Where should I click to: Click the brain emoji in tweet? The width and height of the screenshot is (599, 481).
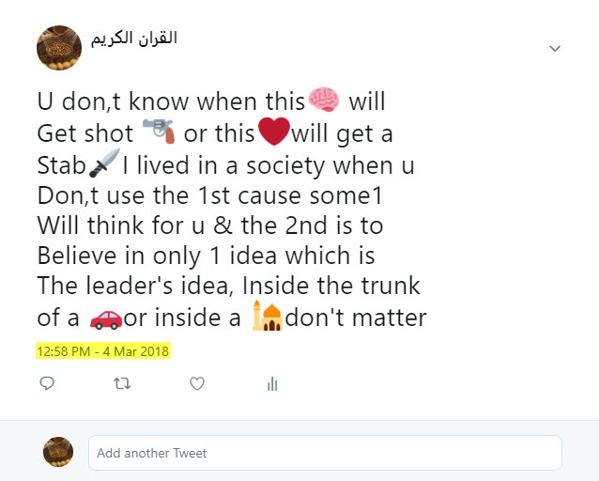pyautogui.click(x=324, y=100)
